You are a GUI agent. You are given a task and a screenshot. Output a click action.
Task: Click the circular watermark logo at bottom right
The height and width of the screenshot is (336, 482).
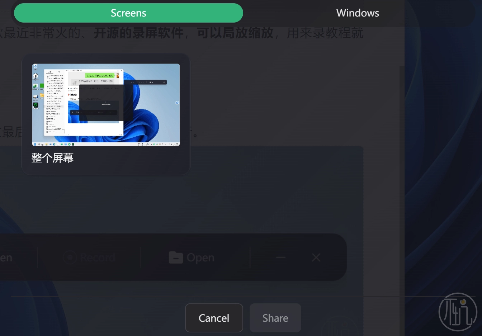pos(458,312)
